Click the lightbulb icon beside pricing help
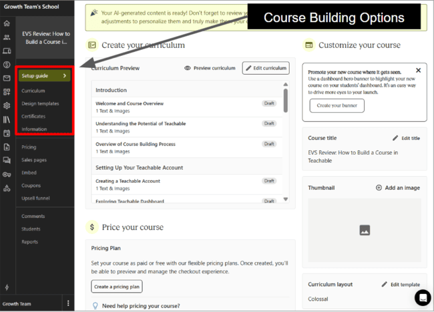 click(x=95, y=305)
